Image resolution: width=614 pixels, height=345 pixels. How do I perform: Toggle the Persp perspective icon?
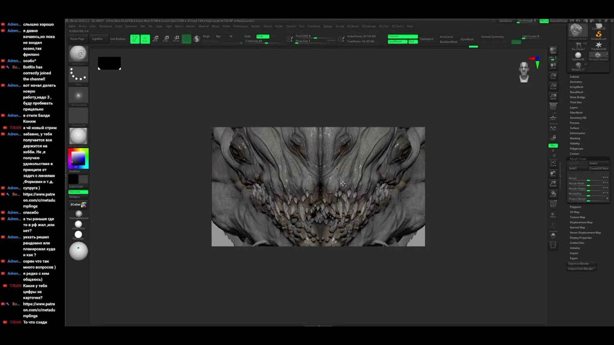click(553, 106)
